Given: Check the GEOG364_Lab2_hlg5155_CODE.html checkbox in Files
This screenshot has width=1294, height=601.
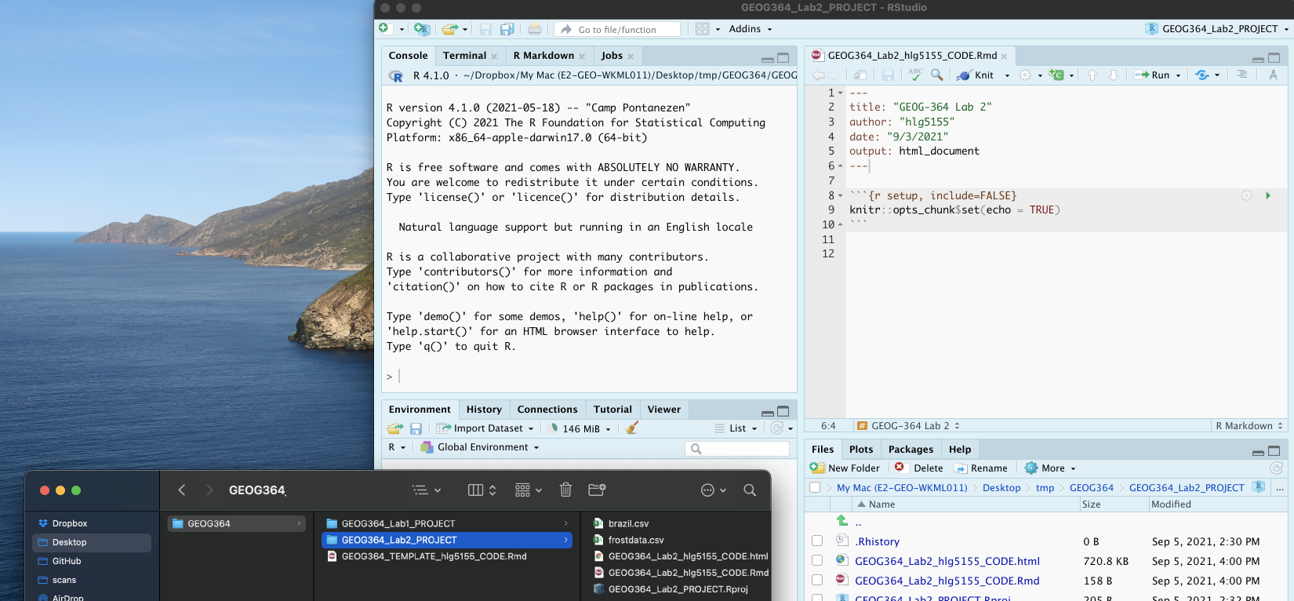Looking at the screenshot, I should tap(817, 560).
